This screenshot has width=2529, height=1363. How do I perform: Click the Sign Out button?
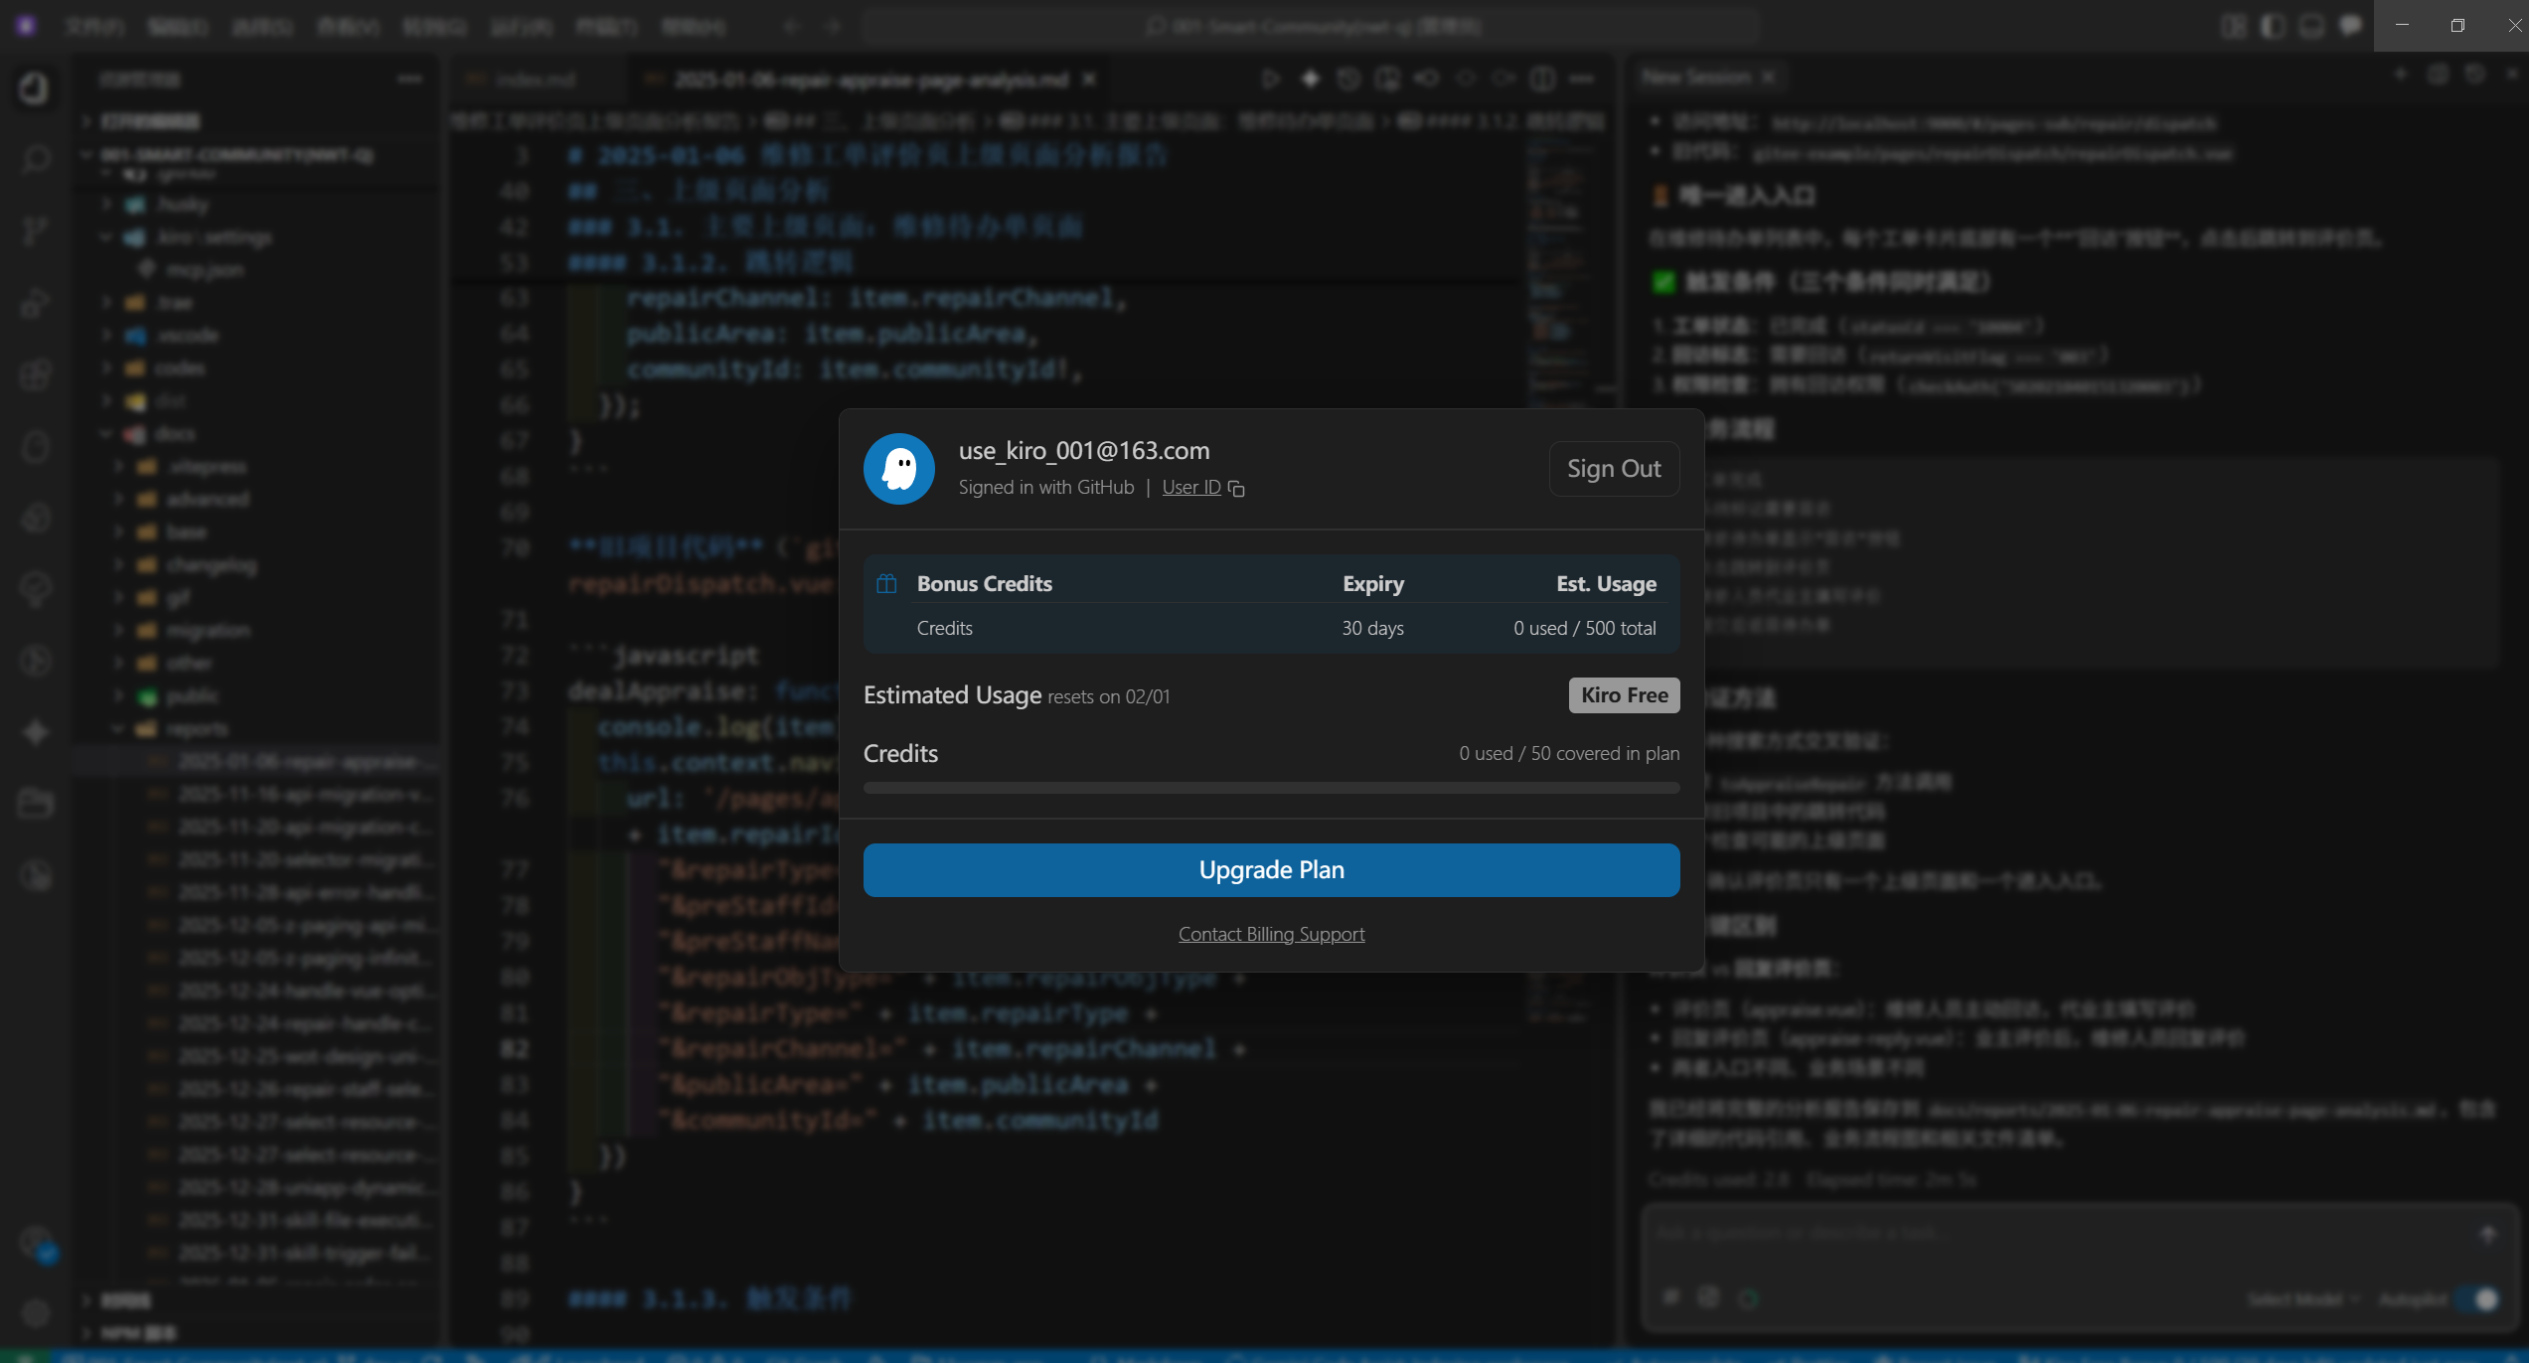point(1614,469)
